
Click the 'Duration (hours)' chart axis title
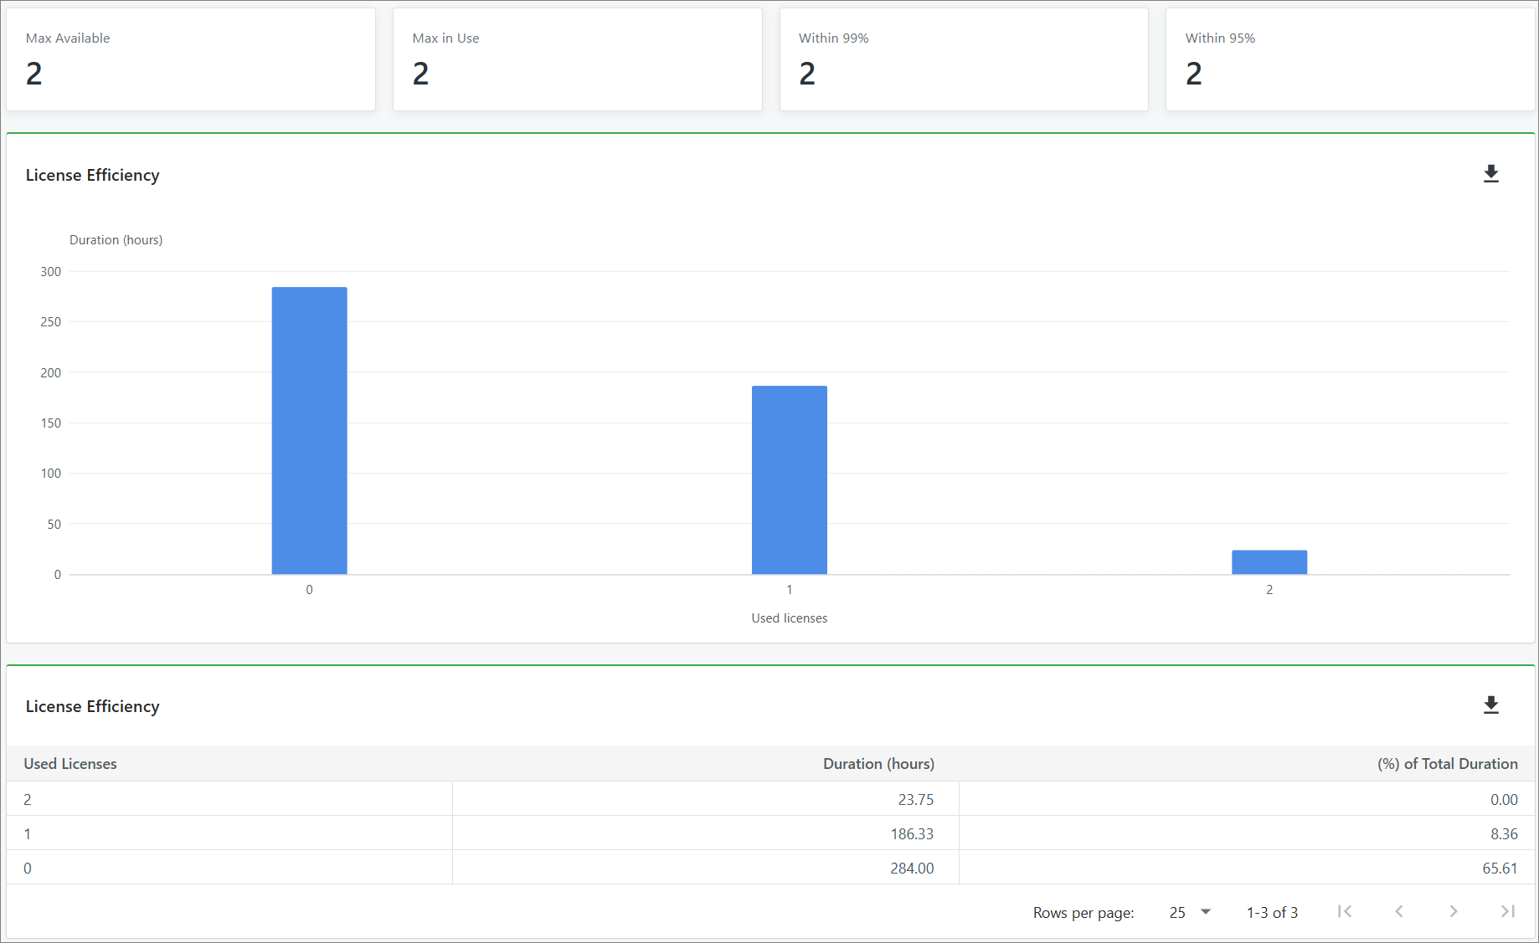116,240
